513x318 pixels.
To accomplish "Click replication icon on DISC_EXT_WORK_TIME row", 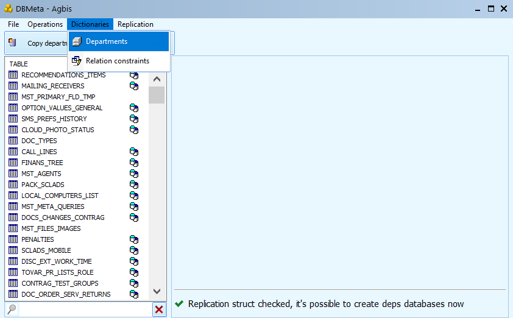I will coord(134,261).
